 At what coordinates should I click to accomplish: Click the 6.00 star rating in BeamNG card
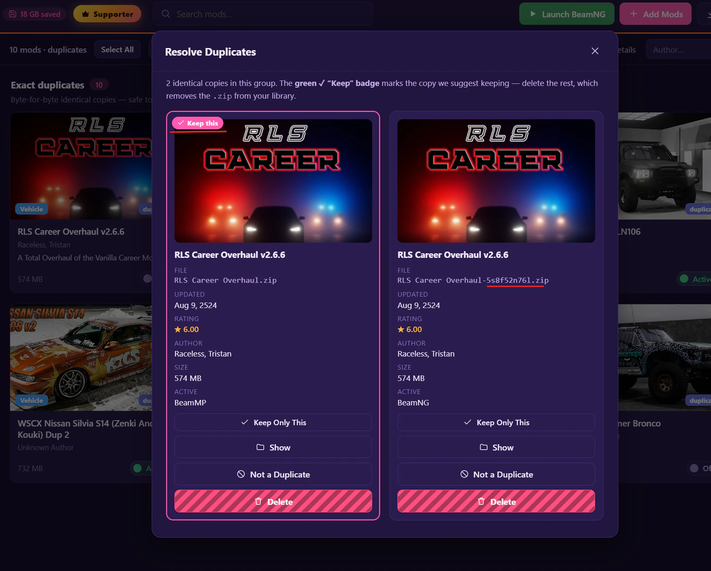click(x=409, y=329)
